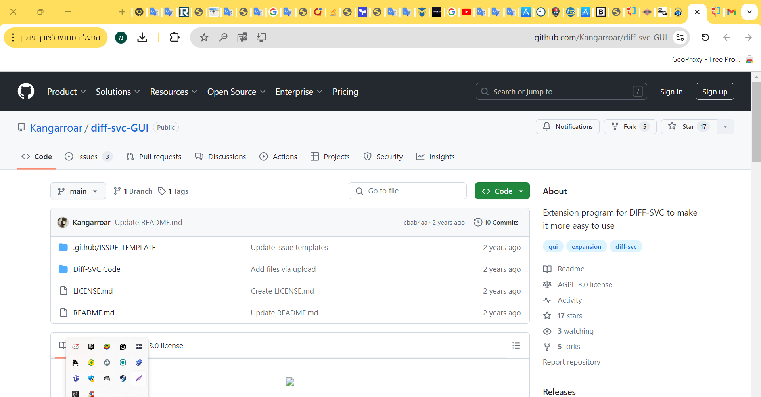Expand the Open Source menu
This screenshot has height=397, width=761.
point(236,92)
